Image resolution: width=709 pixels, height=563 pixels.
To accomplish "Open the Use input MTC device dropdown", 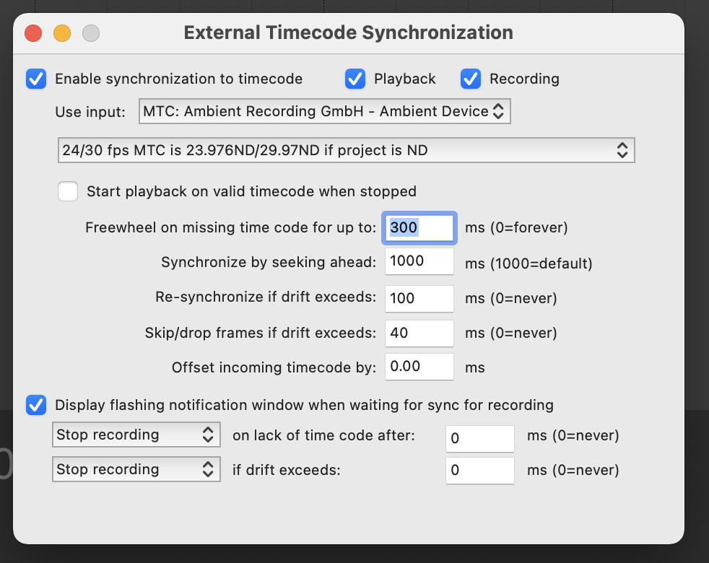I will click(x=324, y=112).
